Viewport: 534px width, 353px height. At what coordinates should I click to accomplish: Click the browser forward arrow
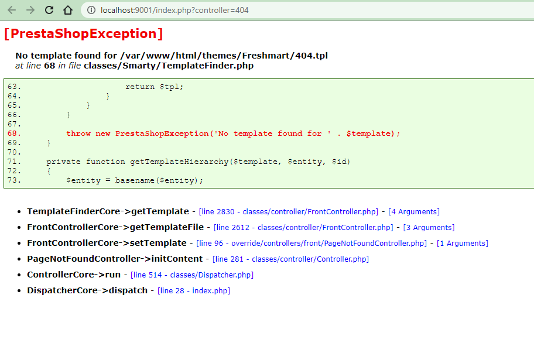click(30, 10)
